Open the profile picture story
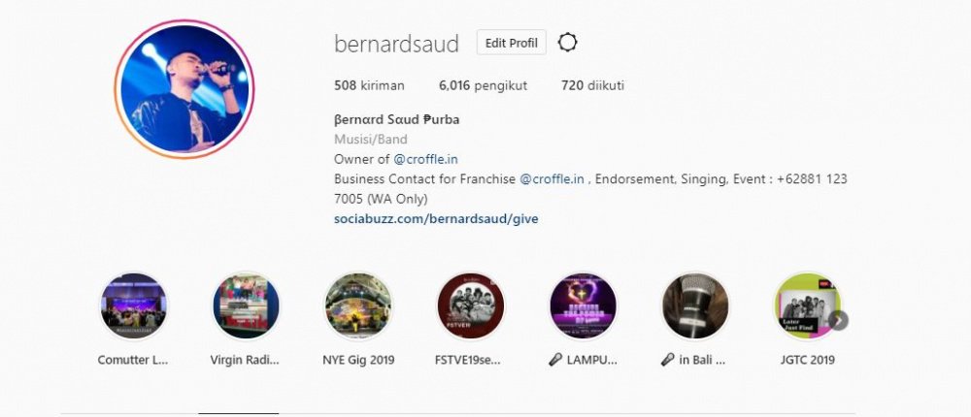 click(x=184, y=89)
